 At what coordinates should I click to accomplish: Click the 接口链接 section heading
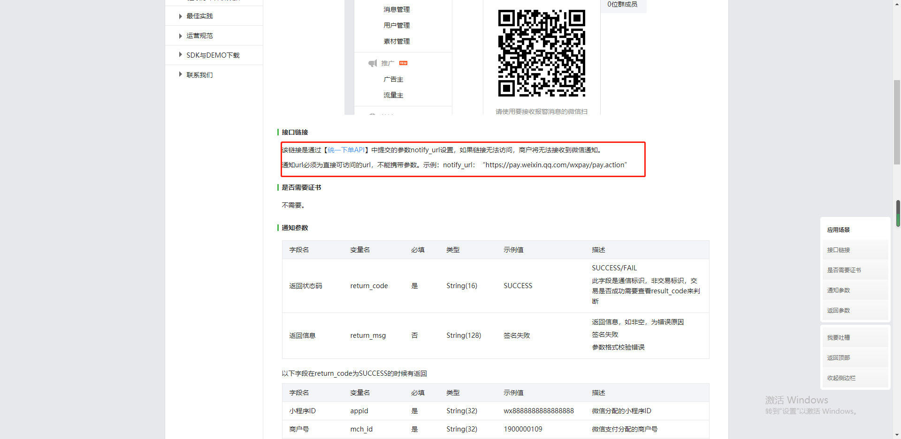coord(295,133)
